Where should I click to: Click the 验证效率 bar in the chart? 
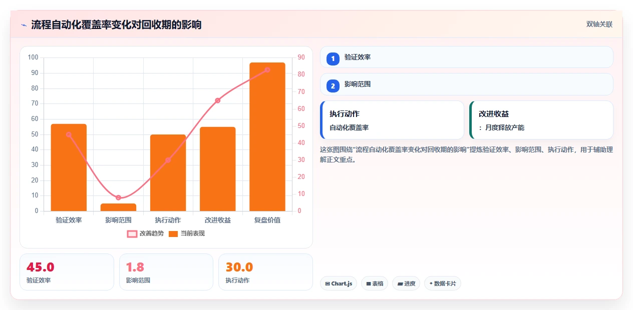(x=69, y=167)
